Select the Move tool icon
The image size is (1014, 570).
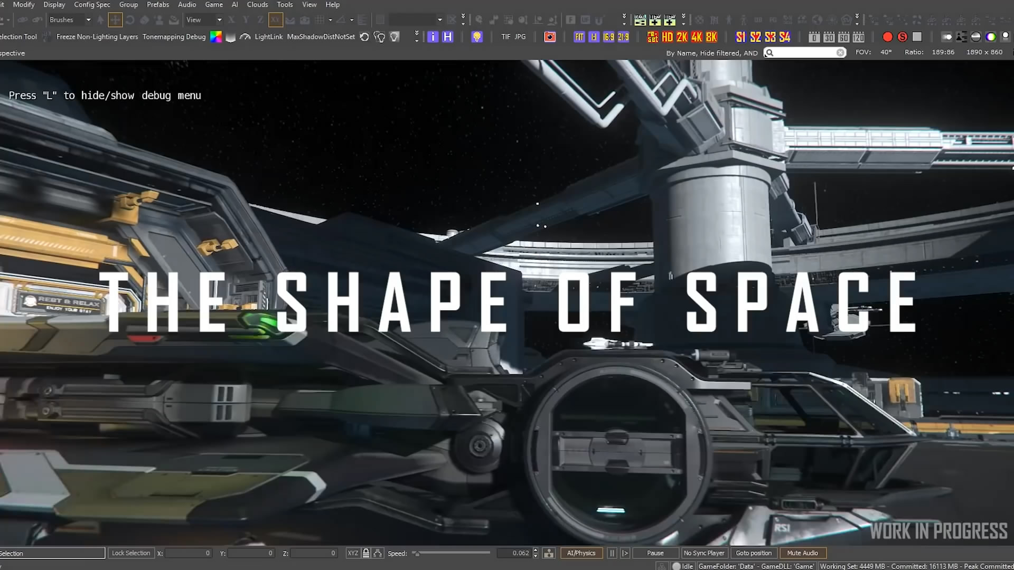(x=115, y=20)
